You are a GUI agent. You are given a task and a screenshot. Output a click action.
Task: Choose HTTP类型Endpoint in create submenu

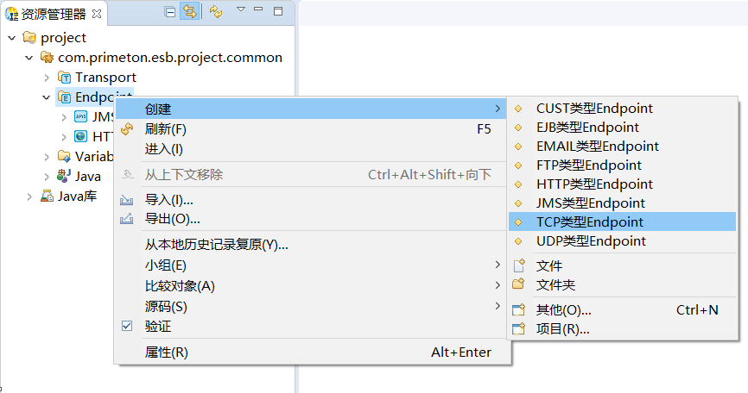[594, 184]
